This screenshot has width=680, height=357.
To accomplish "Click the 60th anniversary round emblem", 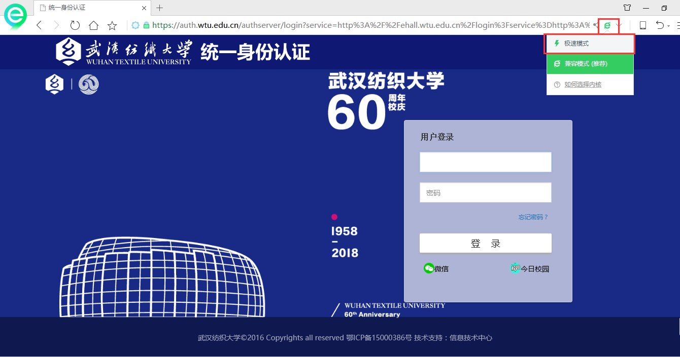I will click(89, 85).
